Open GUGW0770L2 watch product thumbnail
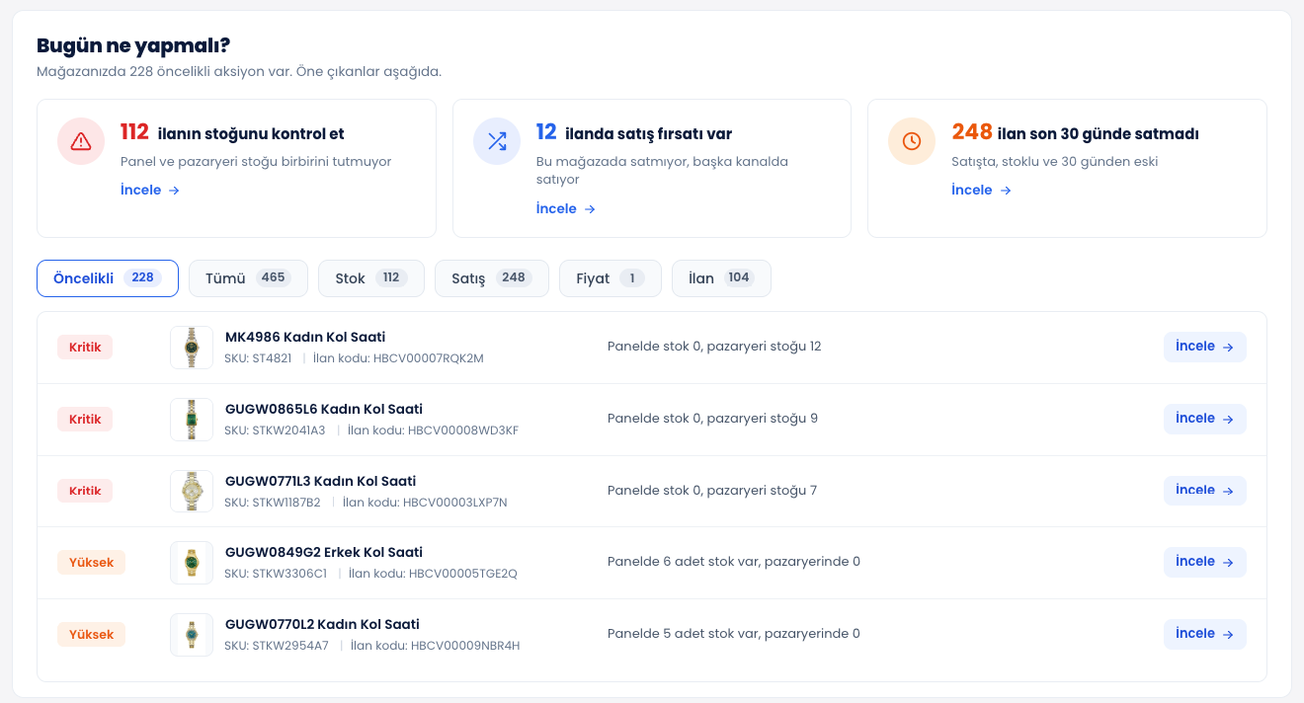 click(192, 635)
